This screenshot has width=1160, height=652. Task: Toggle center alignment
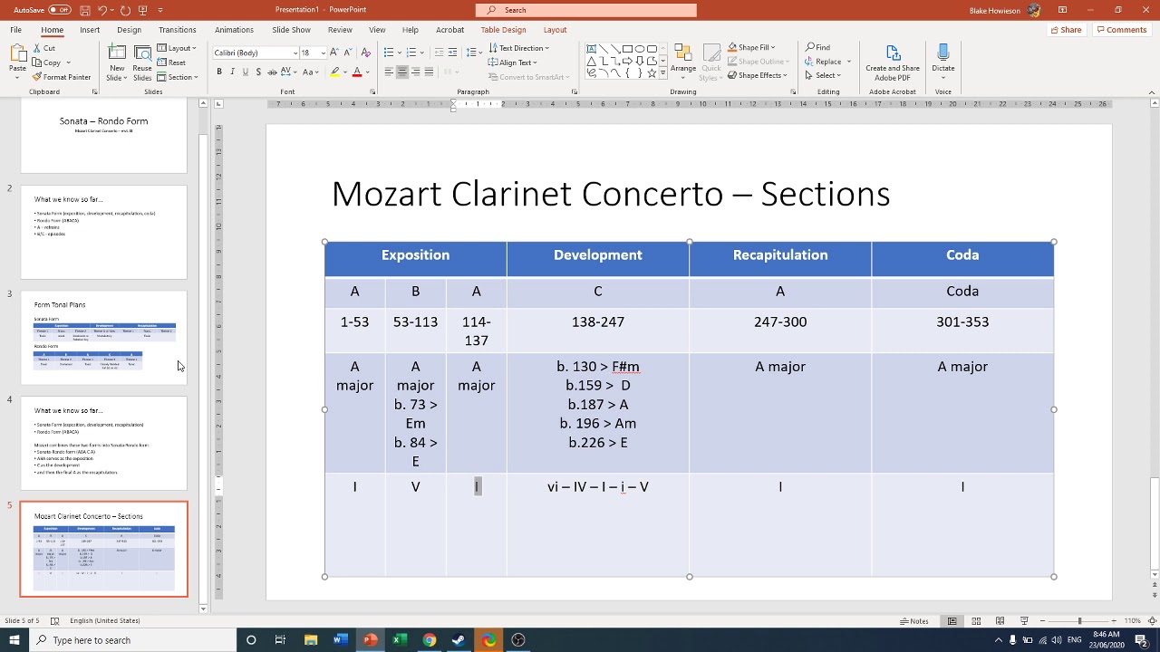coord(402,72)
